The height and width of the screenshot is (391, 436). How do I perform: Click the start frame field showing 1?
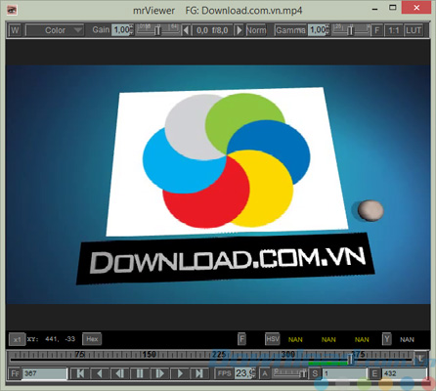click(x=345, y=373)
